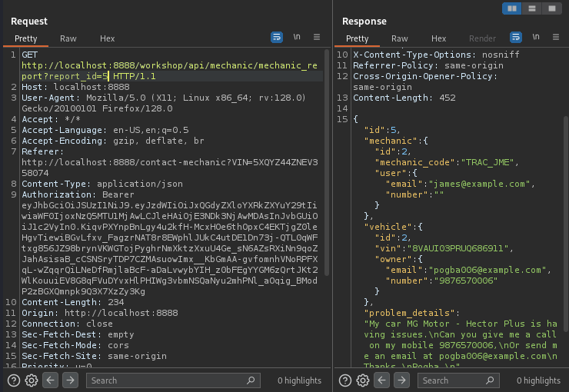
Task: Open Response search help icon
Action: click(x=345, y=380)
